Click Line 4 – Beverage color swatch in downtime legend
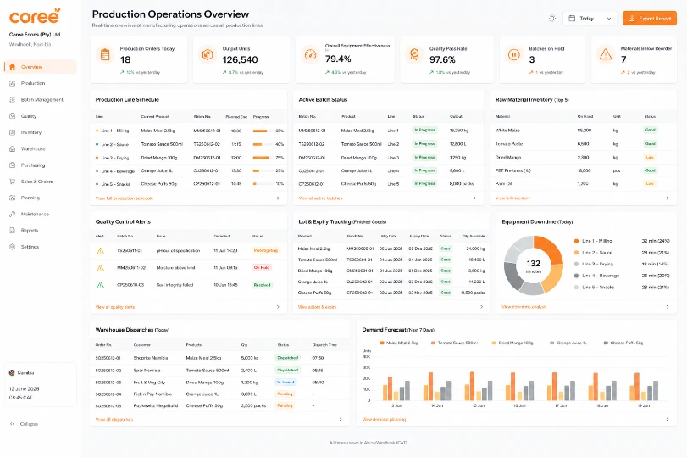 pos(577,276)
